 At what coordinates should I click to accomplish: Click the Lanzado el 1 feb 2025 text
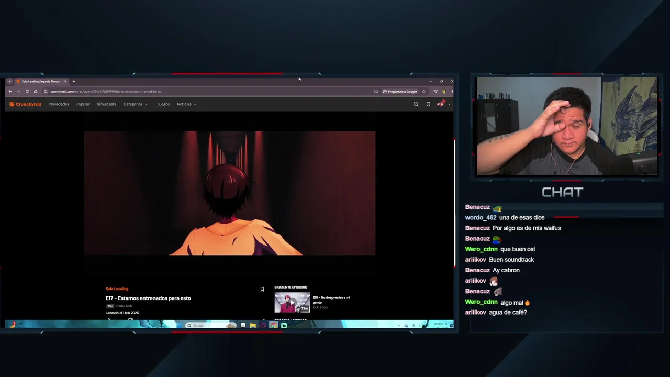click(x=122, y=313)
